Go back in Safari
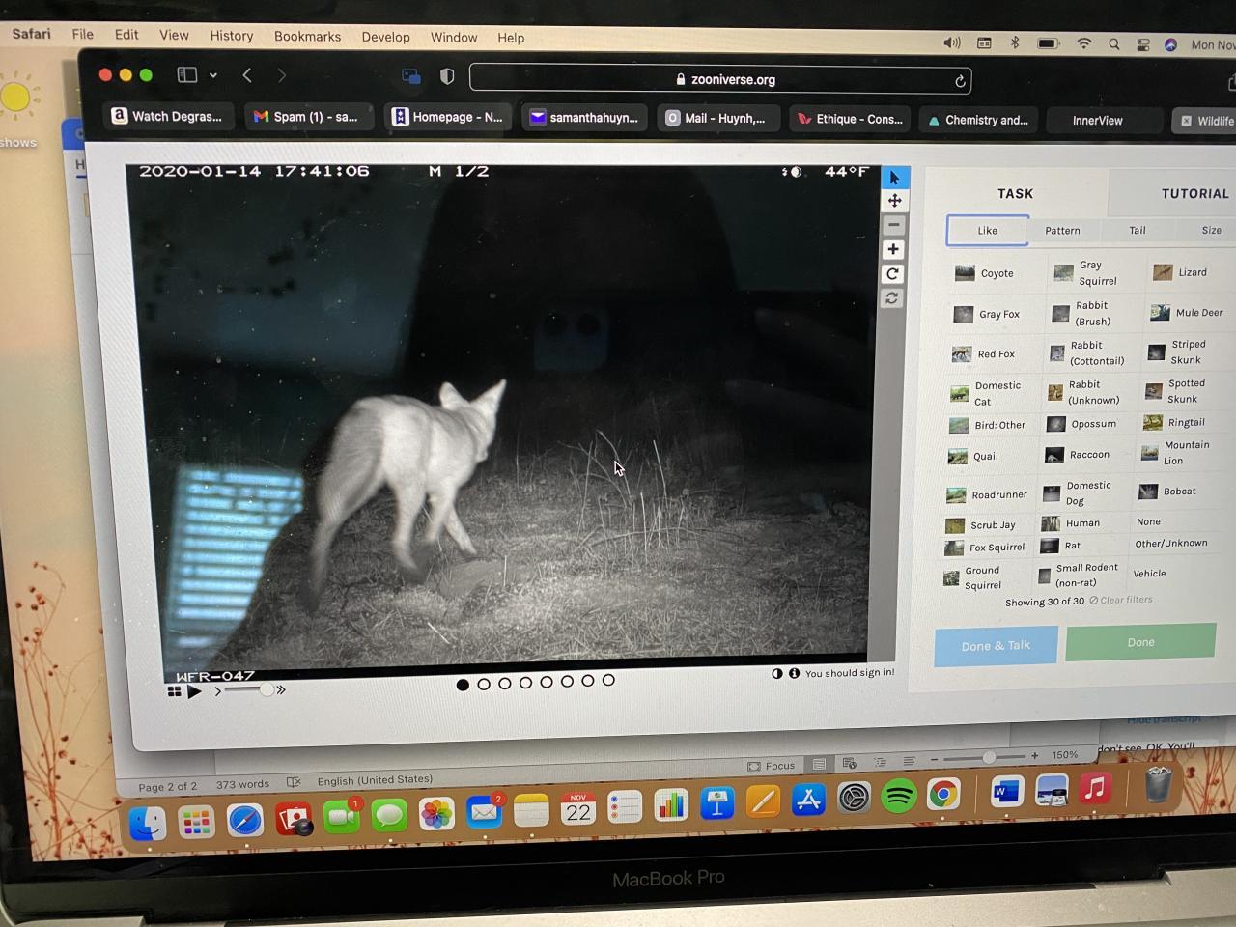This screenshot has width=1236, height=927. pos(247,75)
